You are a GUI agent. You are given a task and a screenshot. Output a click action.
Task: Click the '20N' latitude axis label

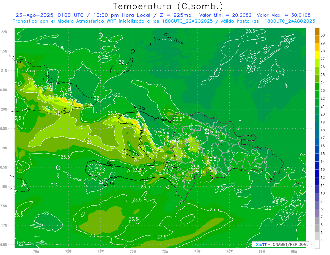coord(4,109)
